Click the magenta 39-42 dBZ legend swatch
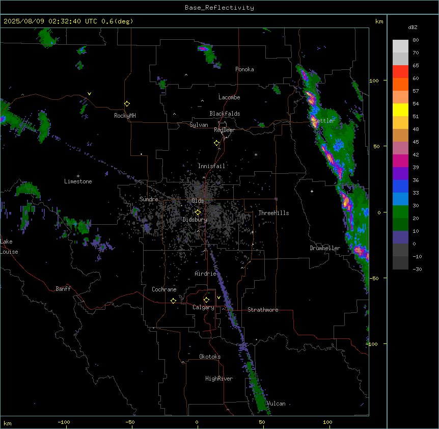The height and width of the screenshot is (429, 439). (x=400, y=160)
